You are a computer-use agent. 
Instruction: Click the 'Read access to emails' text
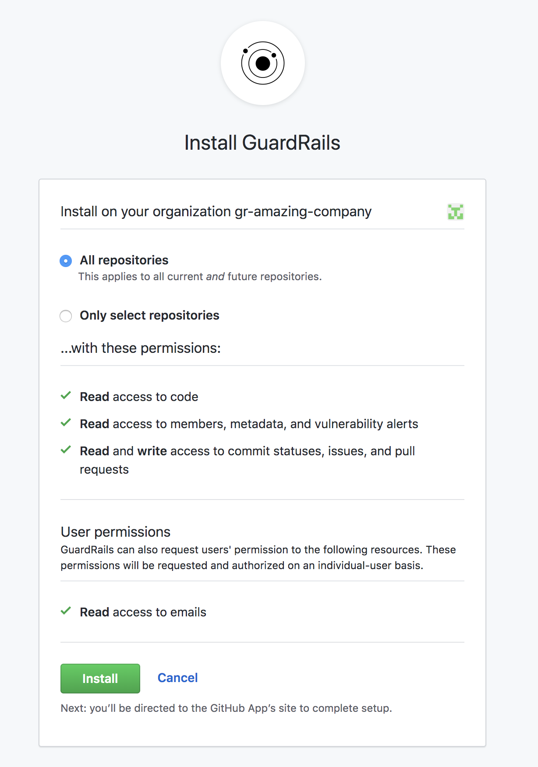click(x=143, y=612)
